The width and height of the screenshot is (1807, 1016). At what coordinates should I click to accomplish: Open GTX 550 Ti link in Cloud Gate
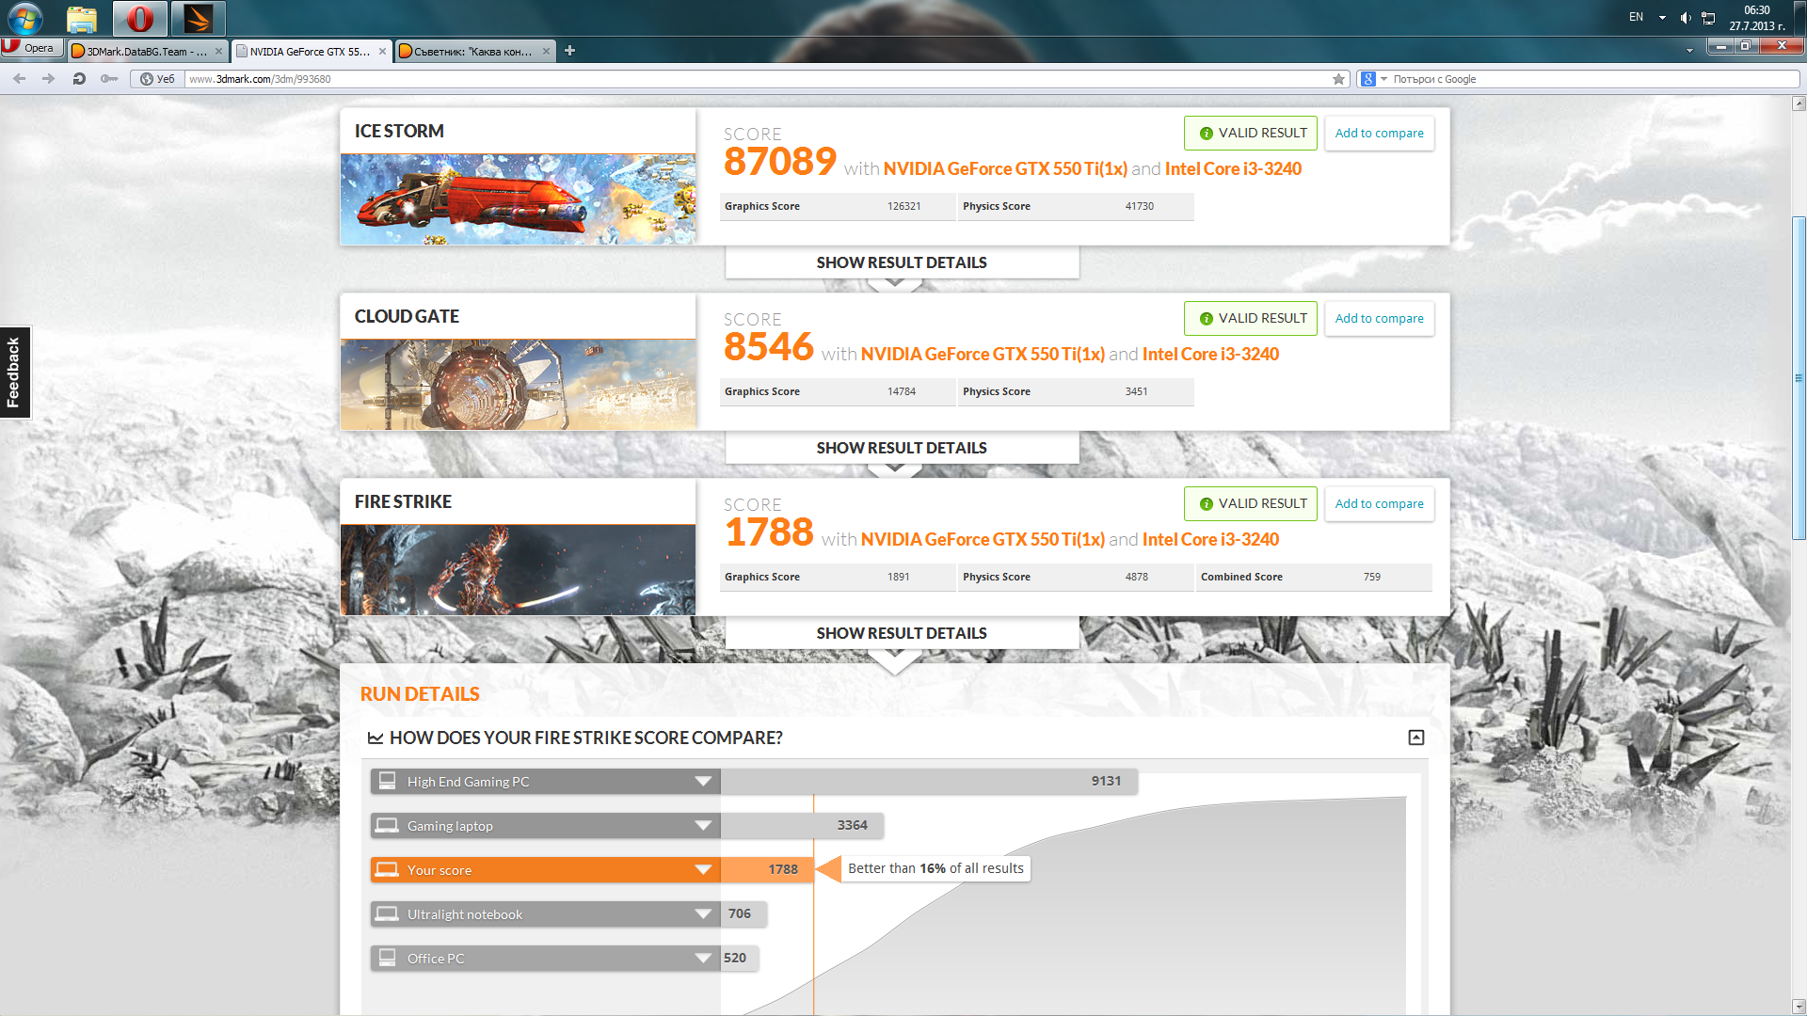coord(983,355)
